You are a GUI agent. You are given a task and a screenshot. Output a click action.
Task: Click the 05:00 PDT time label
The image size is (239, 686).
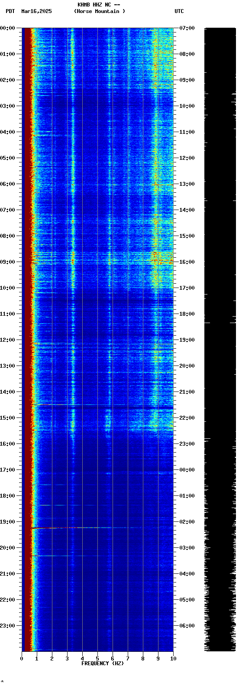coord(8,158)
